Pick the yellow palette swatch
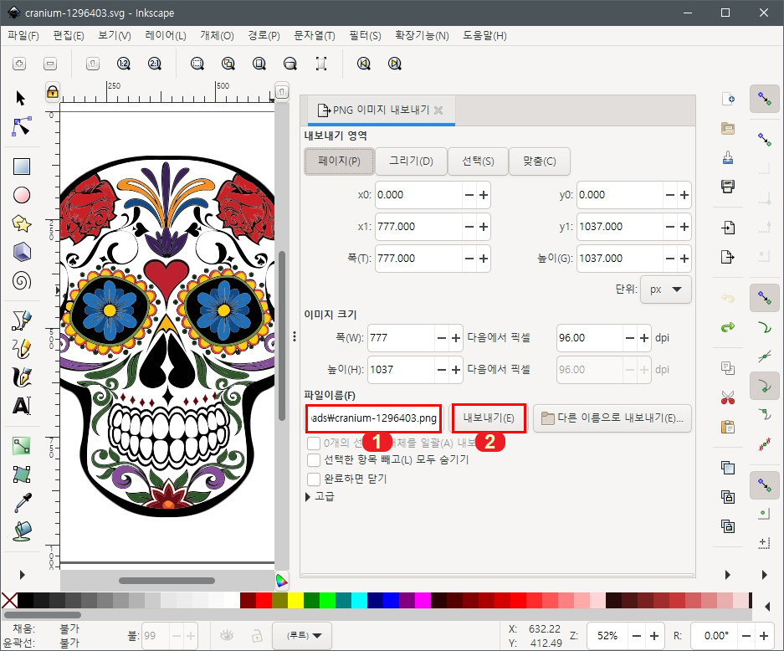 (x=295, y=600)
